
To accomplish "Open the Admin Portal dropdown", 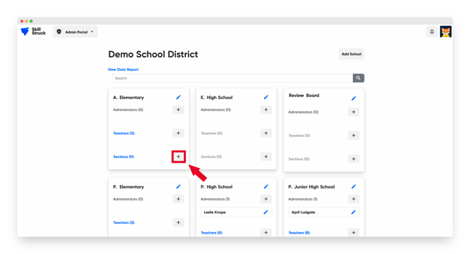I will (x=75, y=32).
